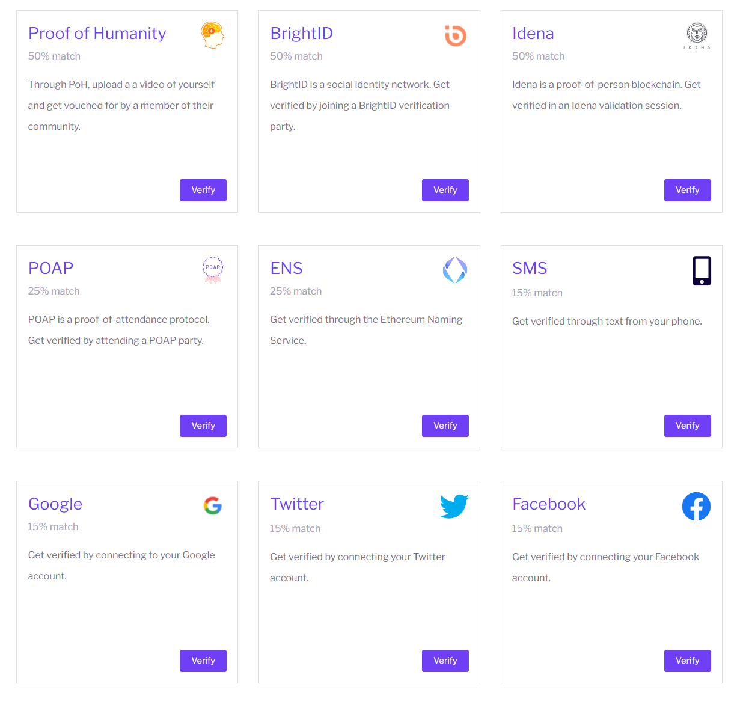
Task: Verify using Facebook account
Action: coord(687,661)
